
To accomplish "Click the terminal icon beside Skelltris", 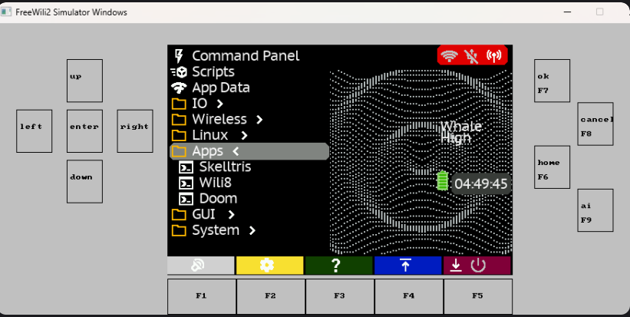I will (x=186, y=167).
